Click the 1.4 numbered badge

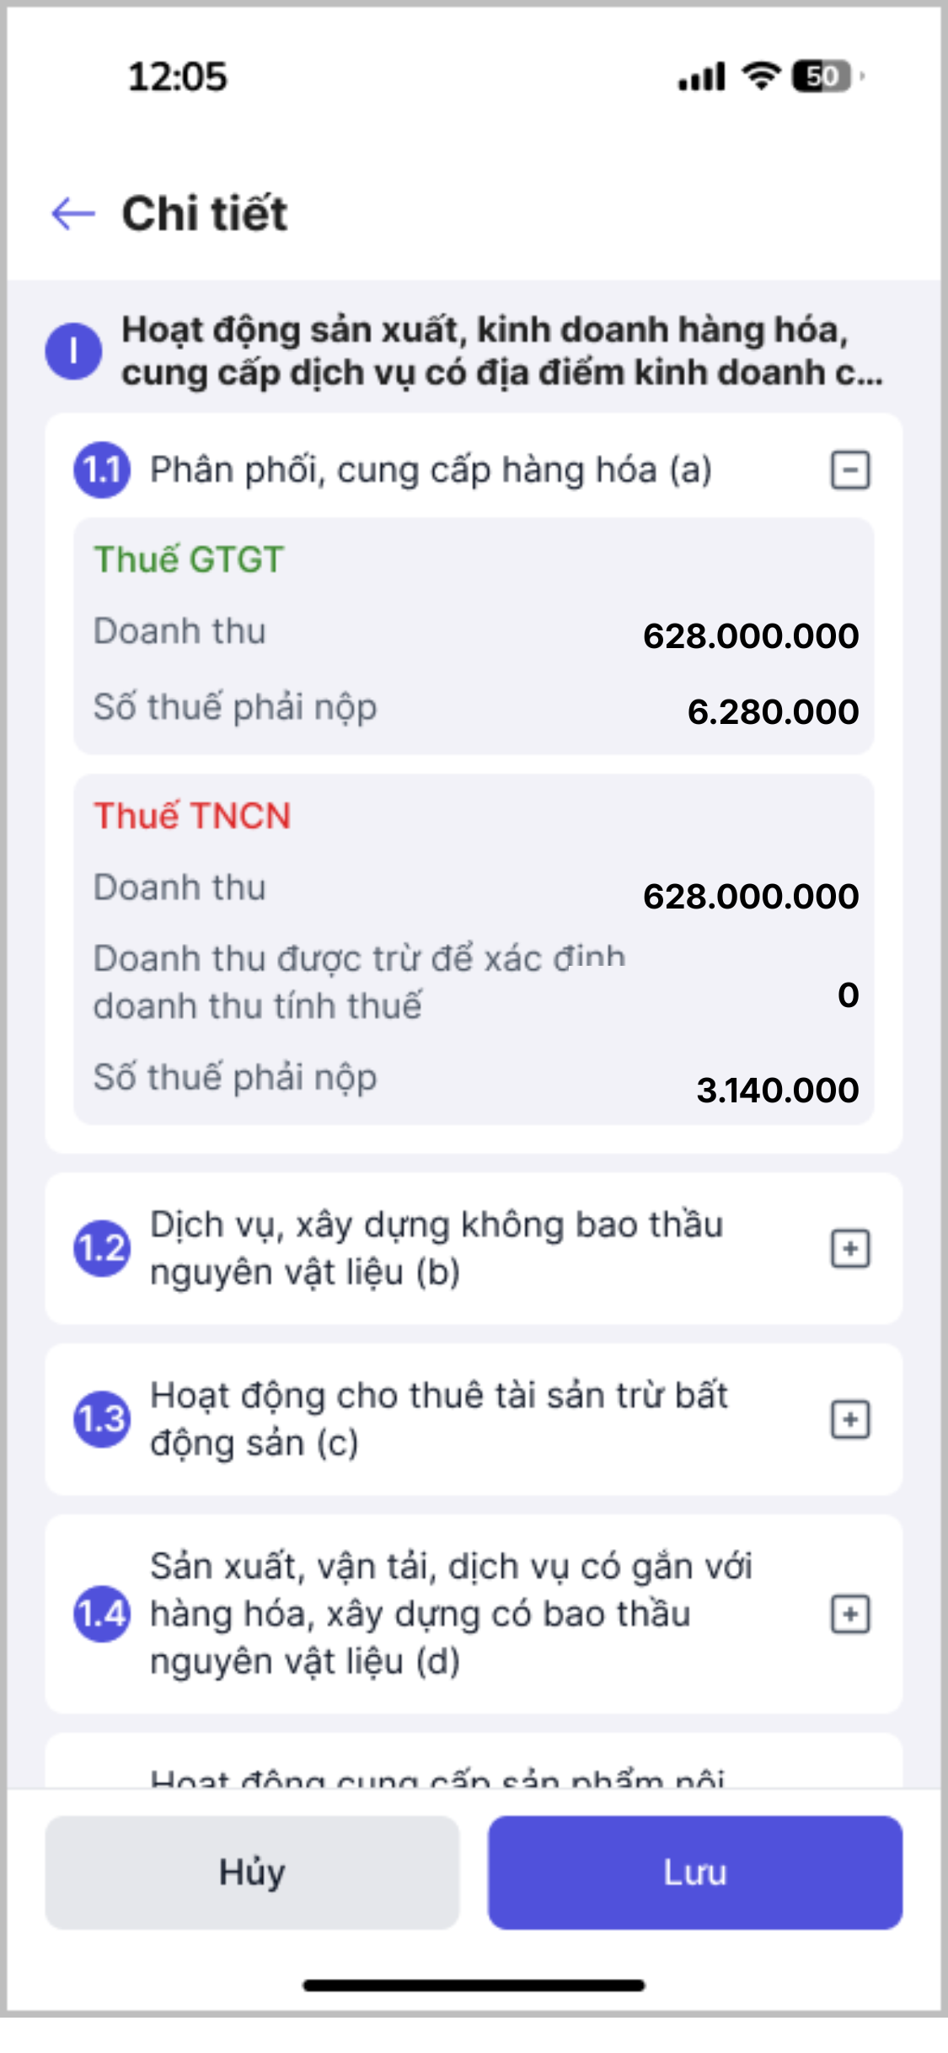tap(102, 1614)
